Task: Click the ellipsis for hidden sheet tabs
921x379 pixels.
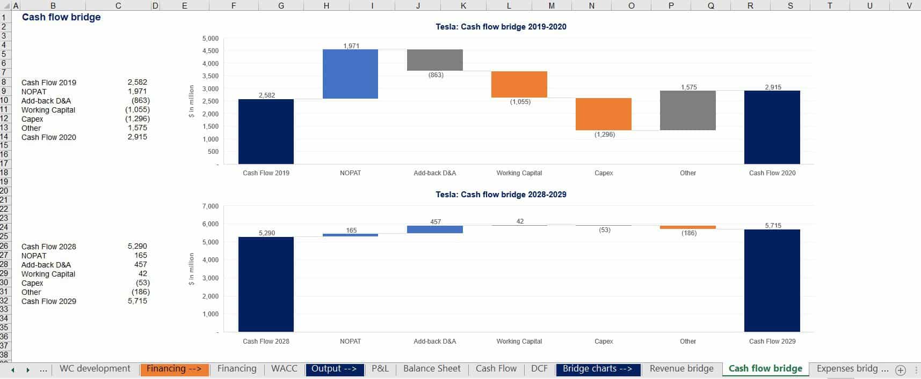Action: point(43,369)
